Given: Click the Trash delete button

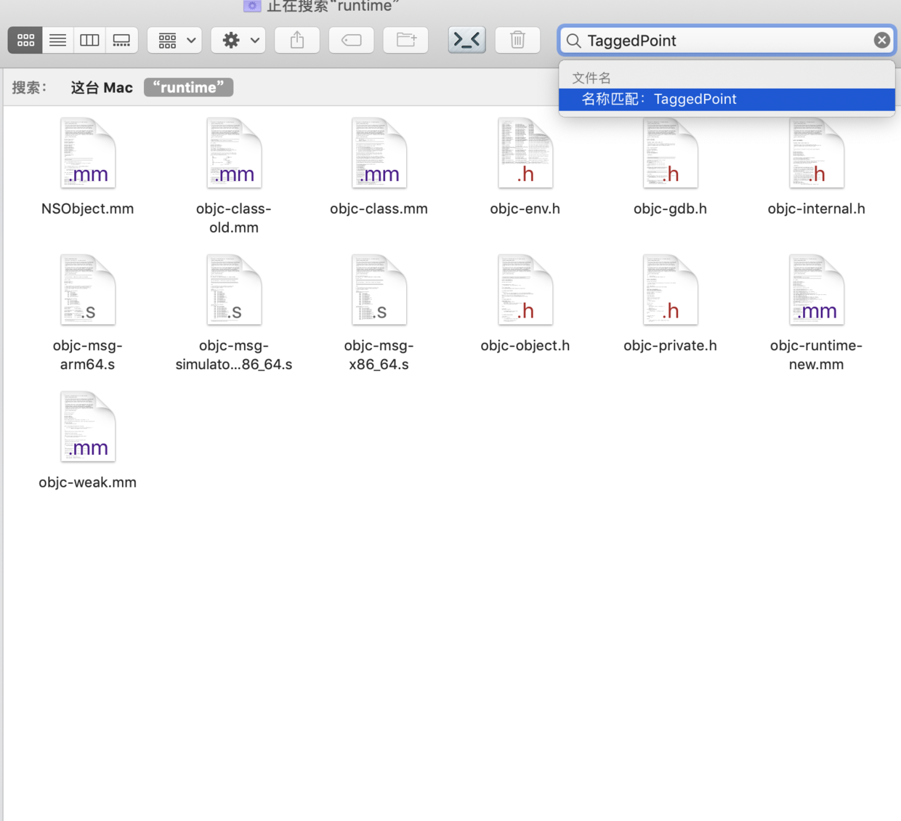Looking at the screenshot, I should pyautogui.click(x=517, y=41).
